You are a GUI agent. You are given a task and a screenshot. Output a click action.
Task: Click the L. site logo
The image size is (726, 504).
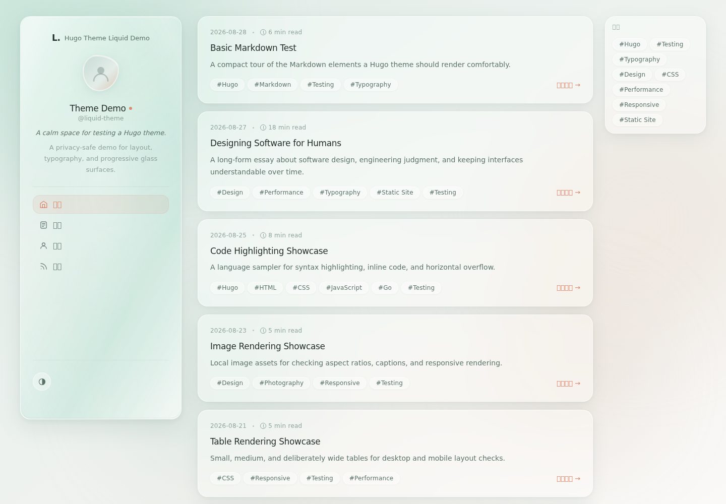tap(56, 38)
